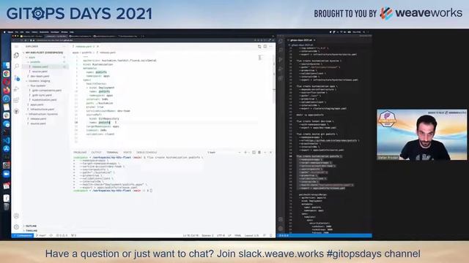The width and height of the screenshot is (469, 263).
Task: Switch to OUTPUT panel tab
Action: coord(96,153)
